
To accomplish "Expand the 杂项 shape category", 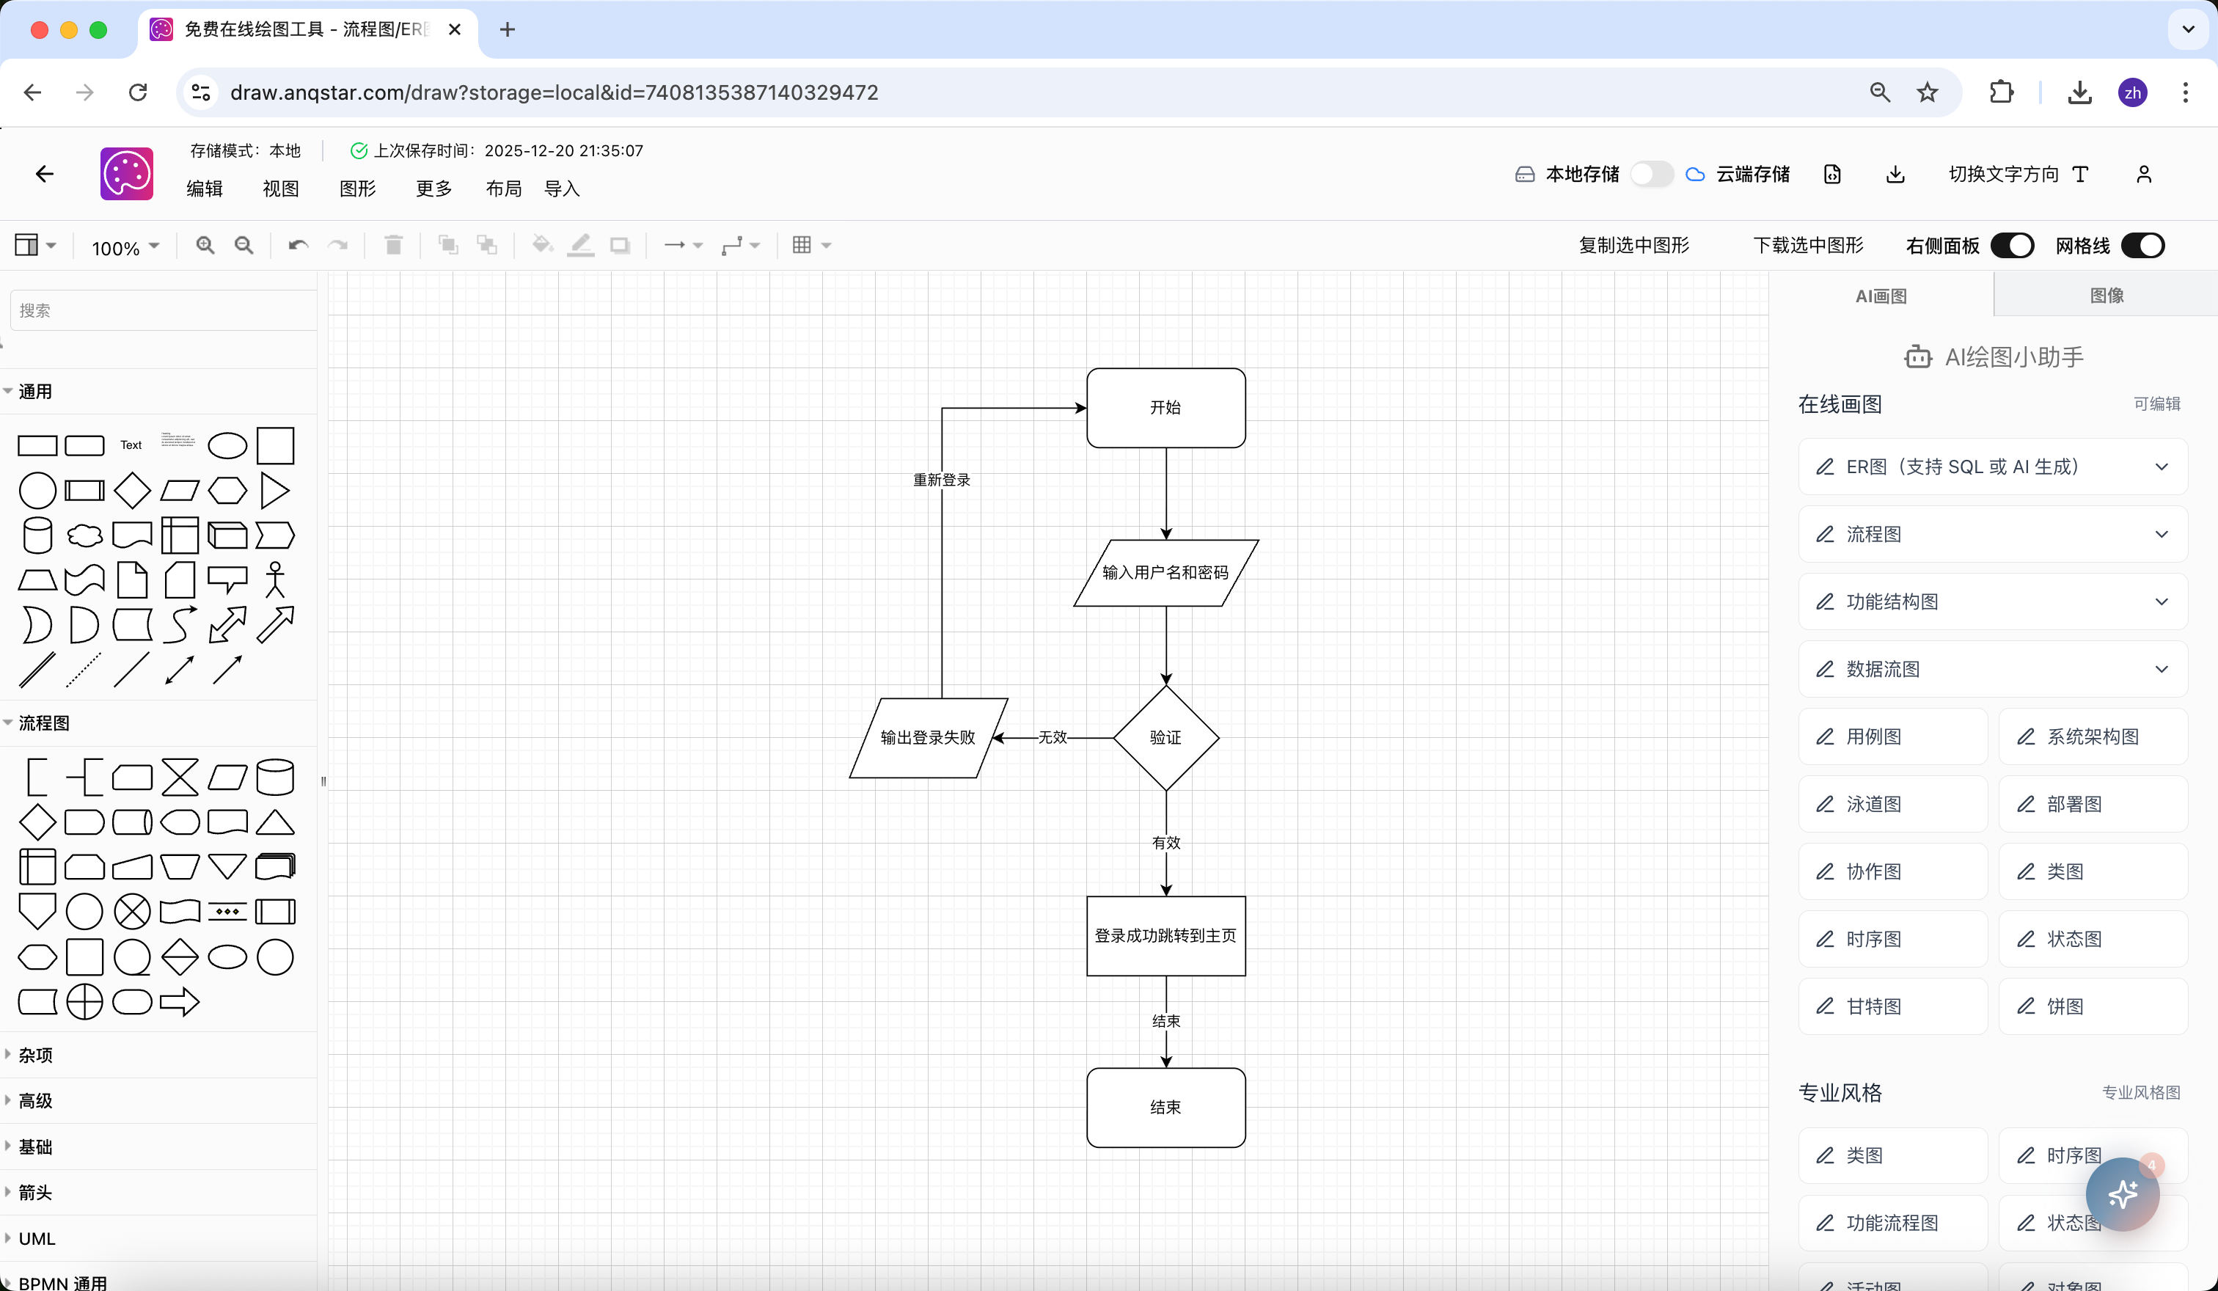I will click(x=35, y=1054).
